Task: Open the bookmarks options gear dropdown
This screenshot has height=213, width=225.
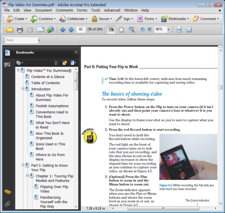Action: tap(19, 63)
